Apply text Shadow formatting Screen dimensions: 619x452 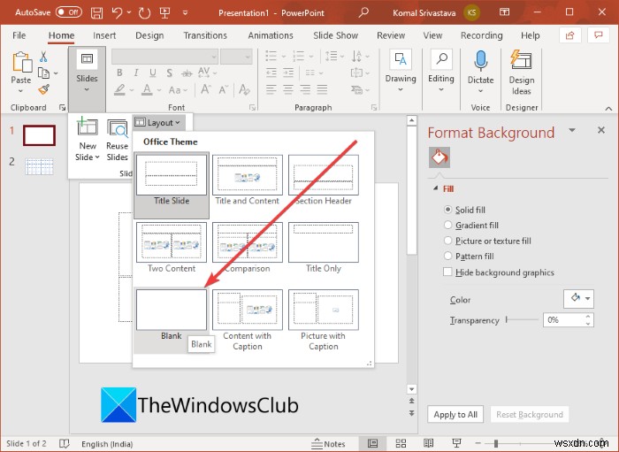pyautogui.click(x=170, y=73)
